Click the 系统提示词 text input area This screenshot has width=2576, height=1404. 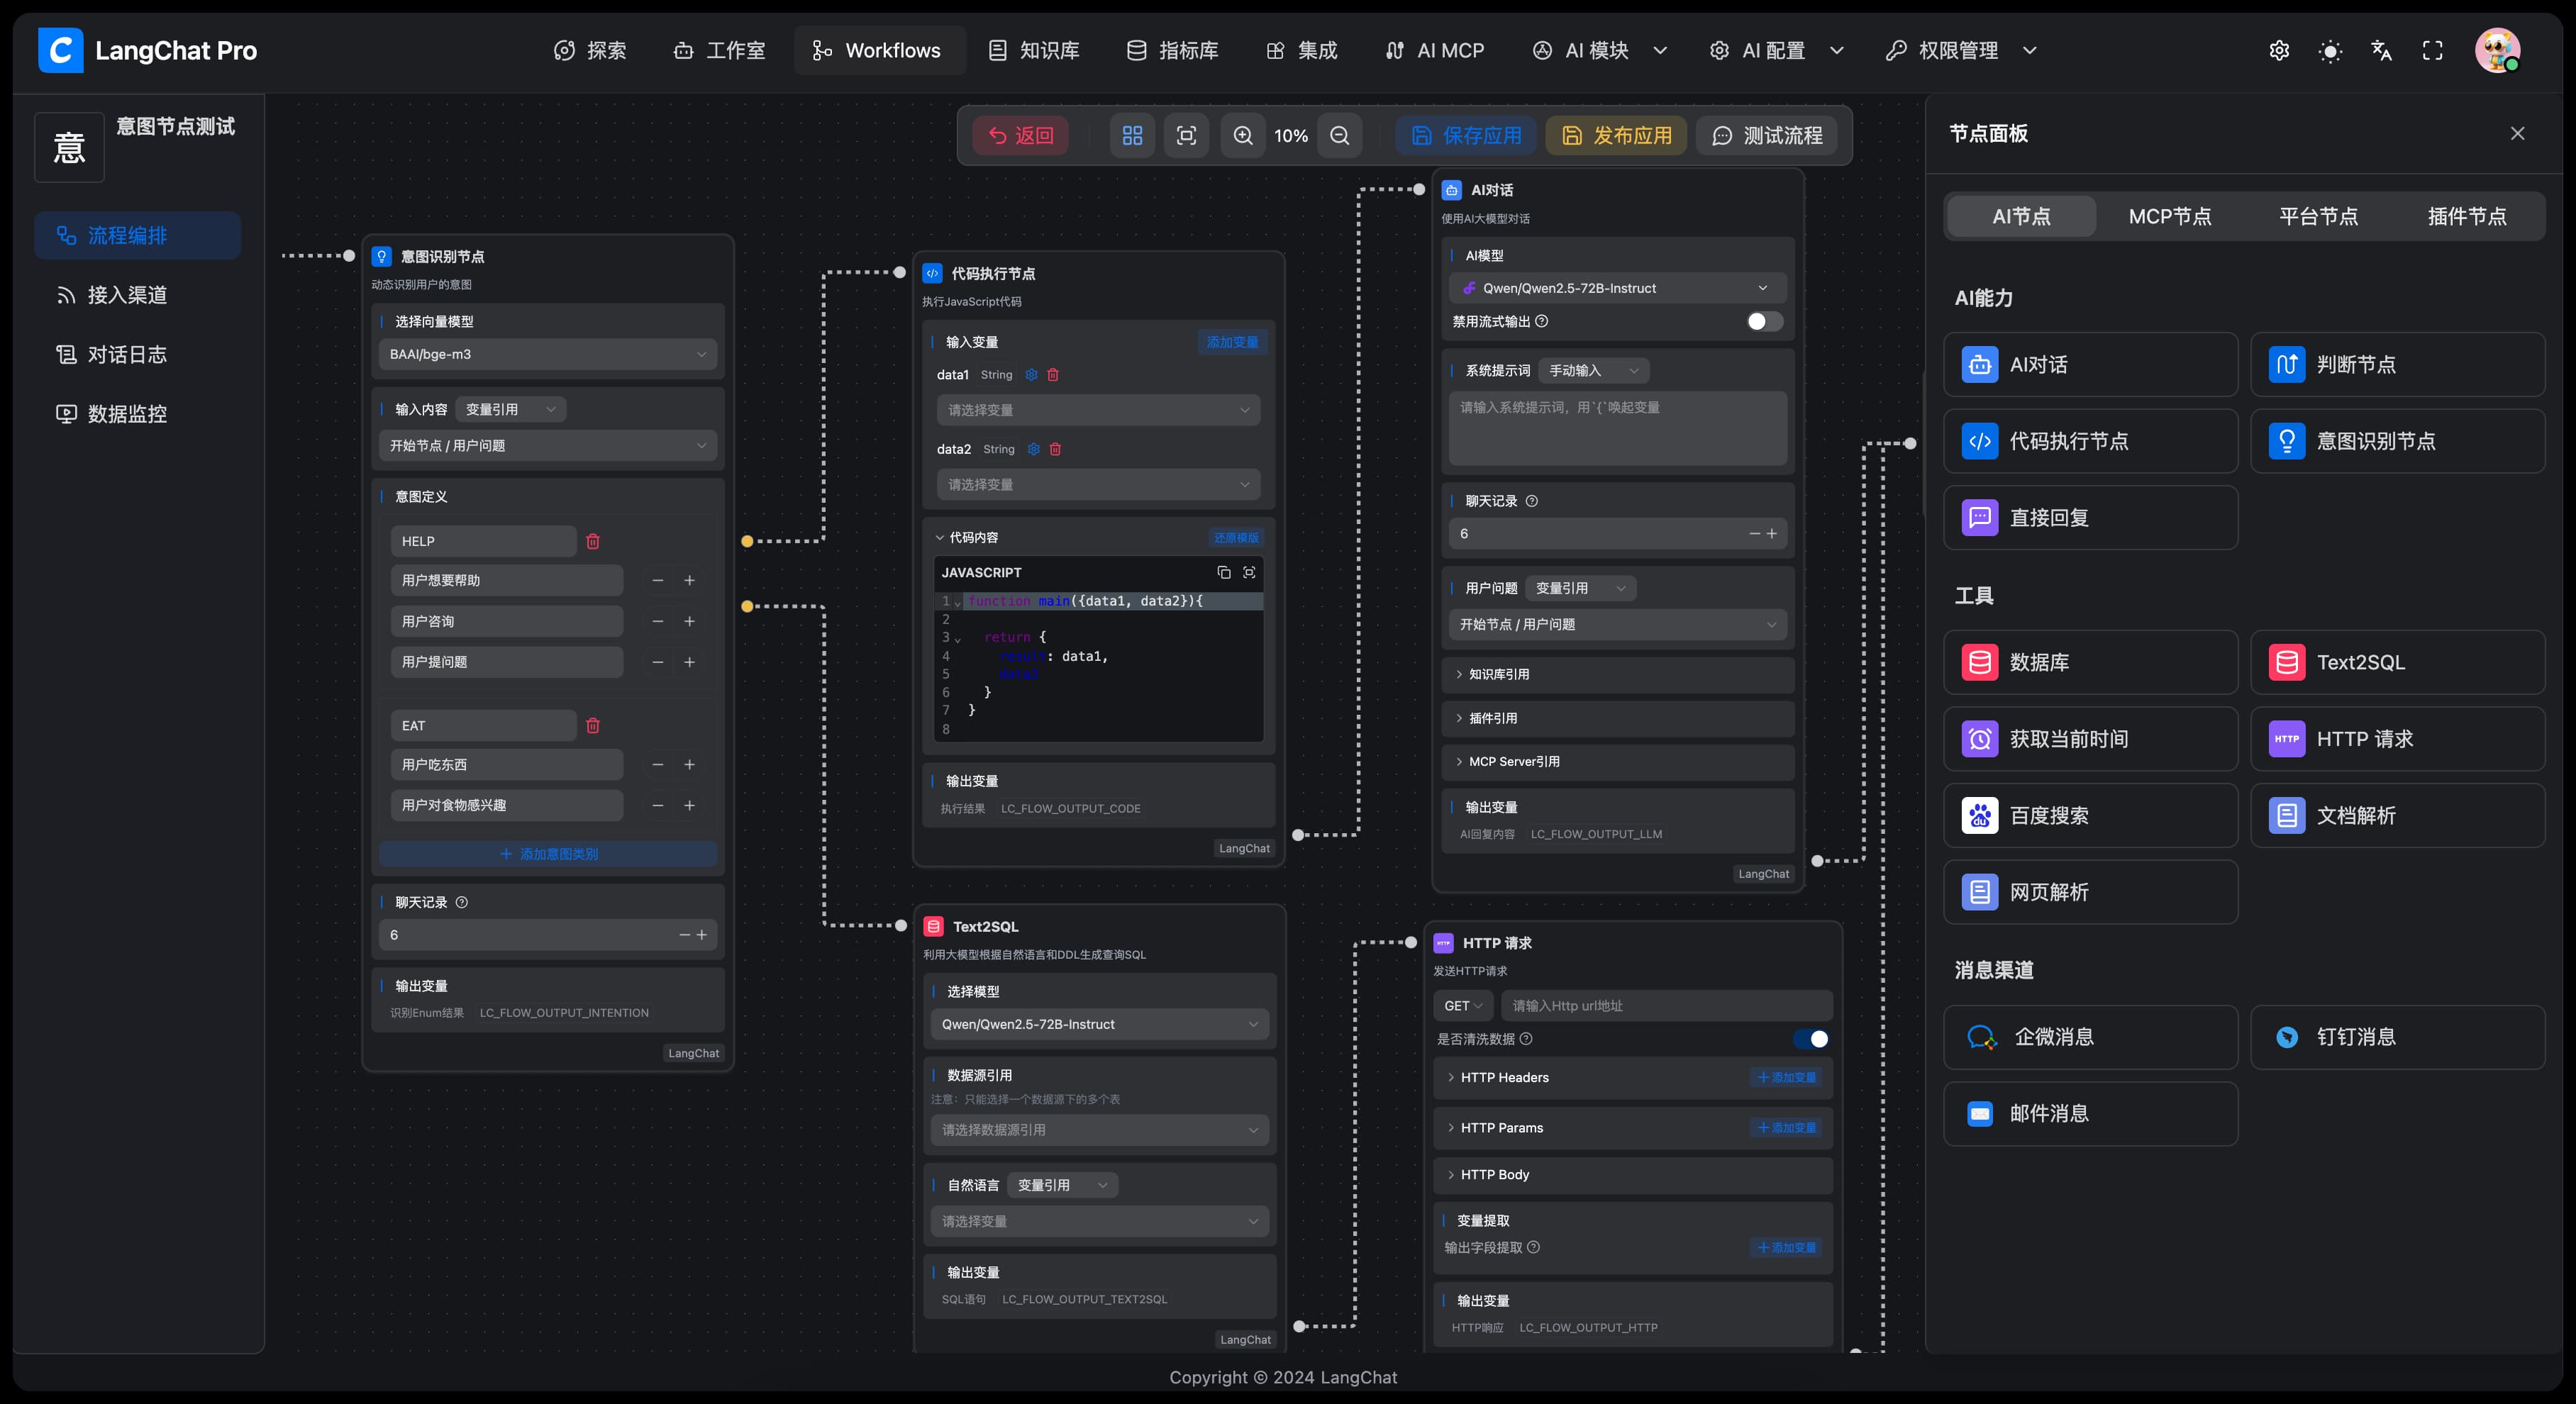pos(1617,428)
